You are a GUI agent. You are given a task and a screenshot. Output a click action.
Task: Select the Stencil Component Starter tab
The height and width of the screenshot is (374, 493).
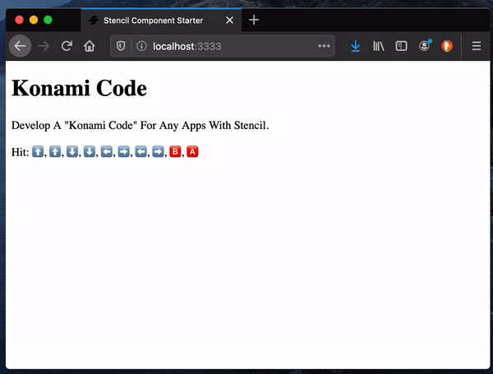coord(161,21)
